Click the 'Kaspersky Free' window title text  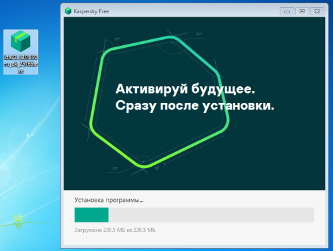tap(91, 11)
